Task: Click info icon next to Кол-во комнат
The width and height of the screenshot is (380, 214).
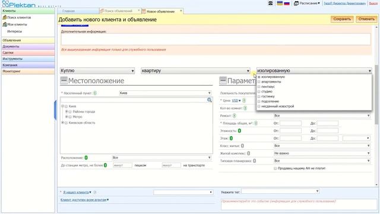Action: 245,108
